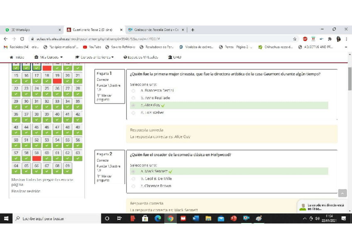Click the scroll-to-top arrow button

click(x=342, y=193)
